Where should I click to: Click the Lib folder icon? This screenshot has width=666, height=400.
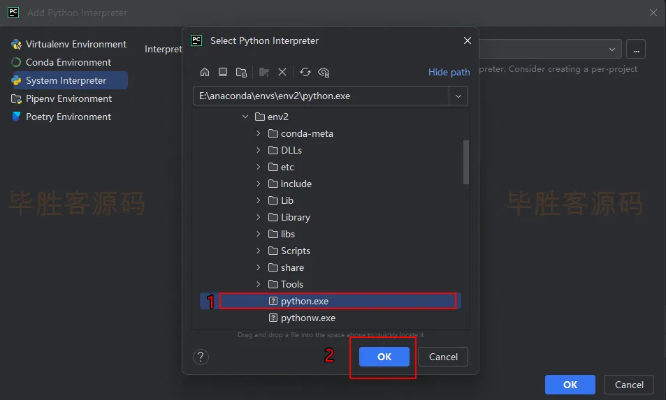(x=273, y=200)
